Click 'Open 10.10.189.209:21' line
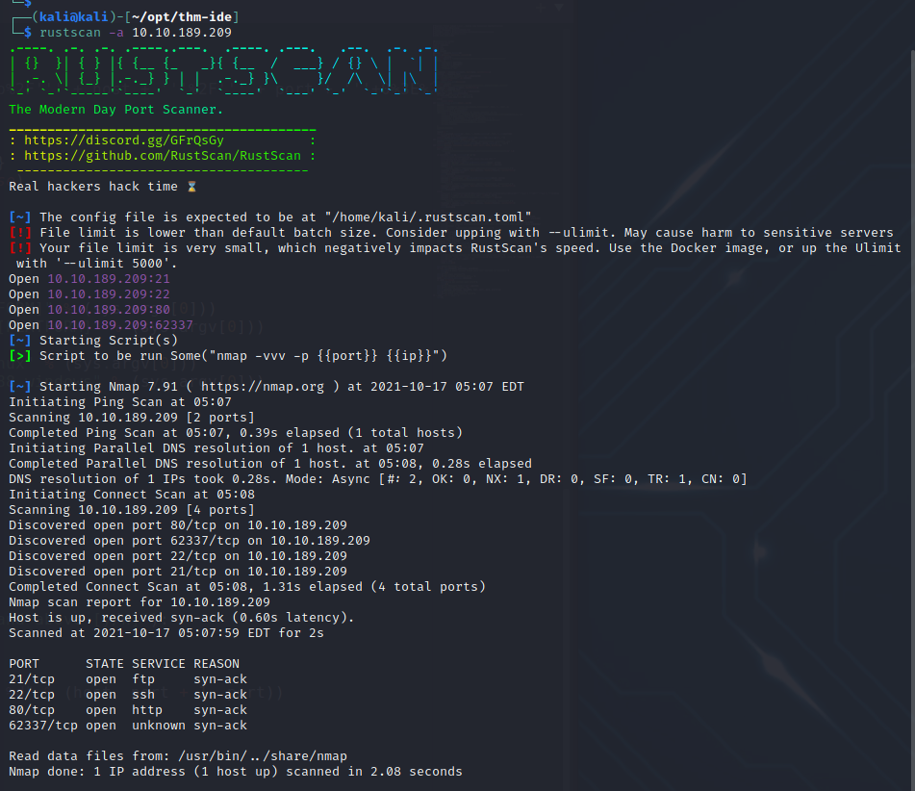The width and height of the screenshot is (915, 791). point(89,279)
